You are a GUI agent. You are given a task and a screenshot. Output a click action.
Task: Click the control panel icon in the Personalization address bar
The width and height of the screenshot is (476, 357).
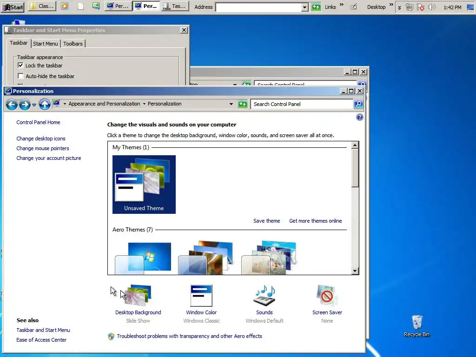56,104
